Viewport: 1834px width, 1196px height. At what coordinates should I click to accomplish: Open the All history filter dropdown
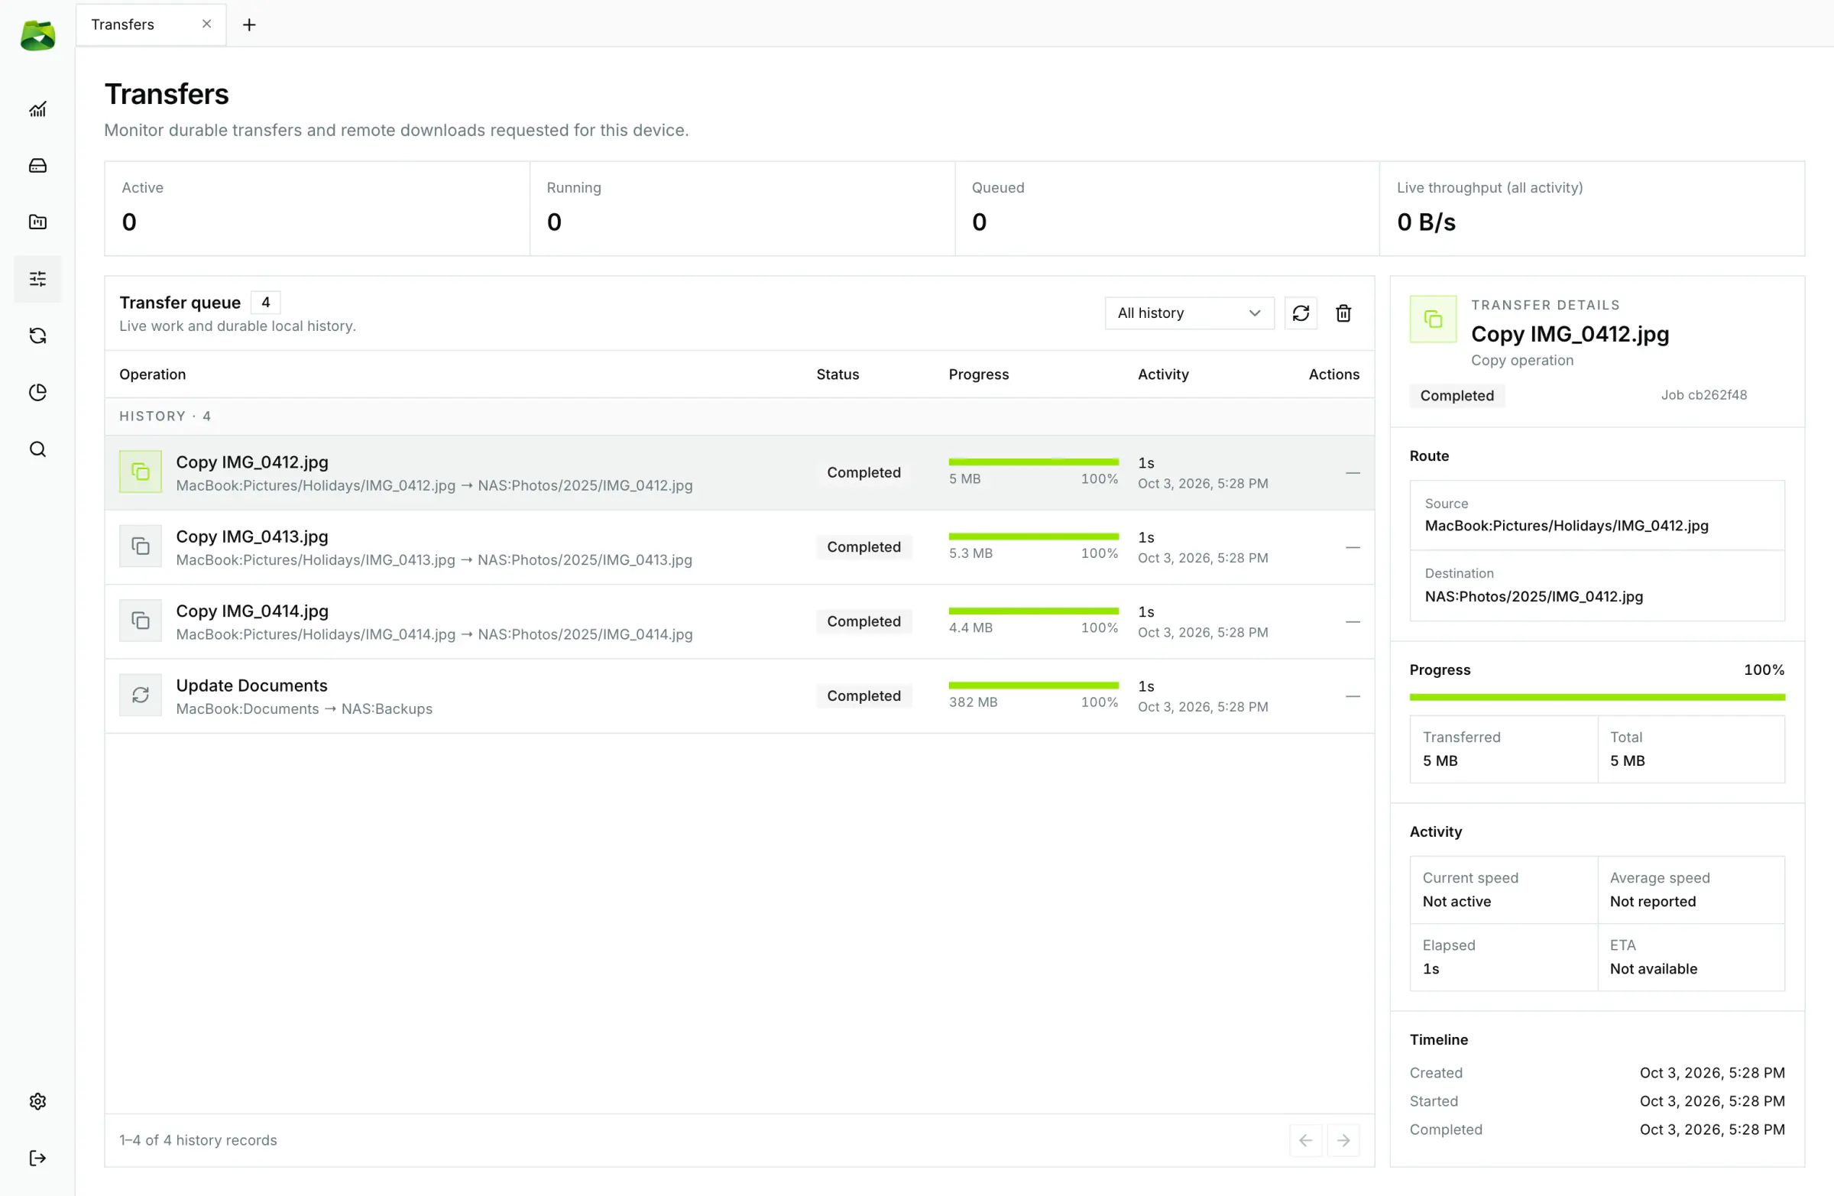point(1189,313)
